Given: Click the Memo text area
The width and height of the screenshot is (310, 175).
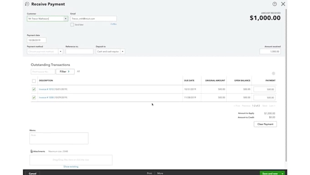Looking at the screenshot, I should [x=59, y=138].
